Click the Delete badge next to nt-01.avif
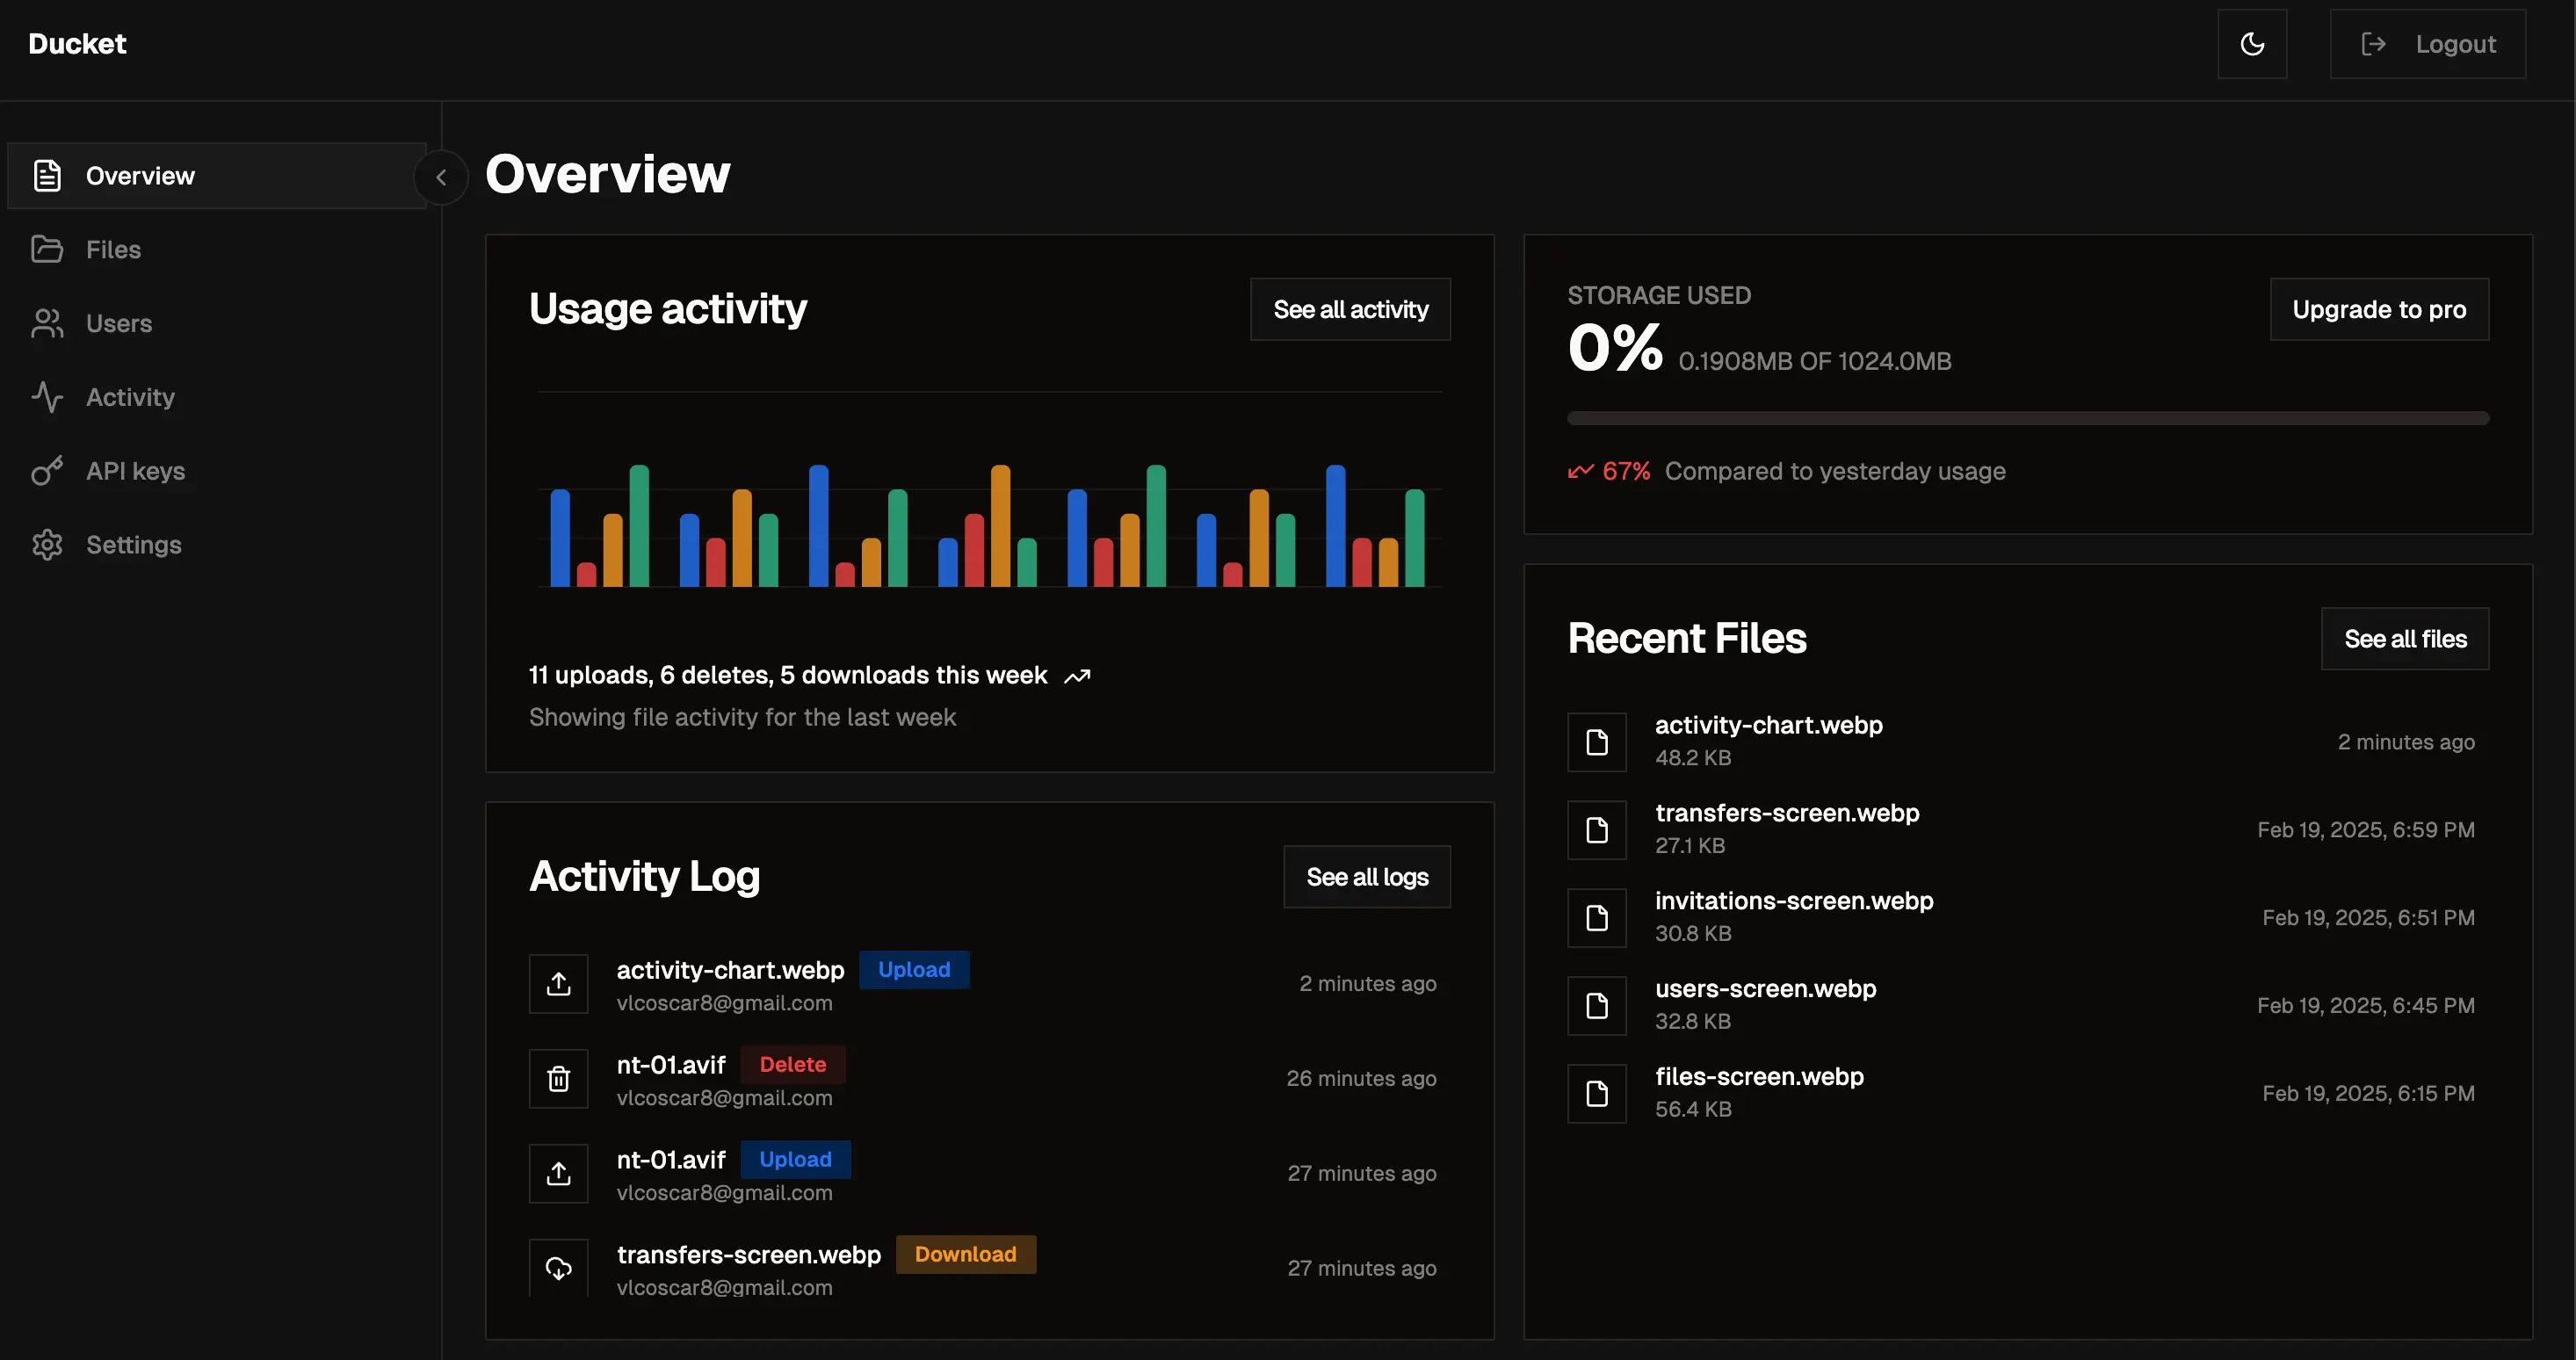The height and width of the screenshot is (1360, 2576). tap(792, 1065)
